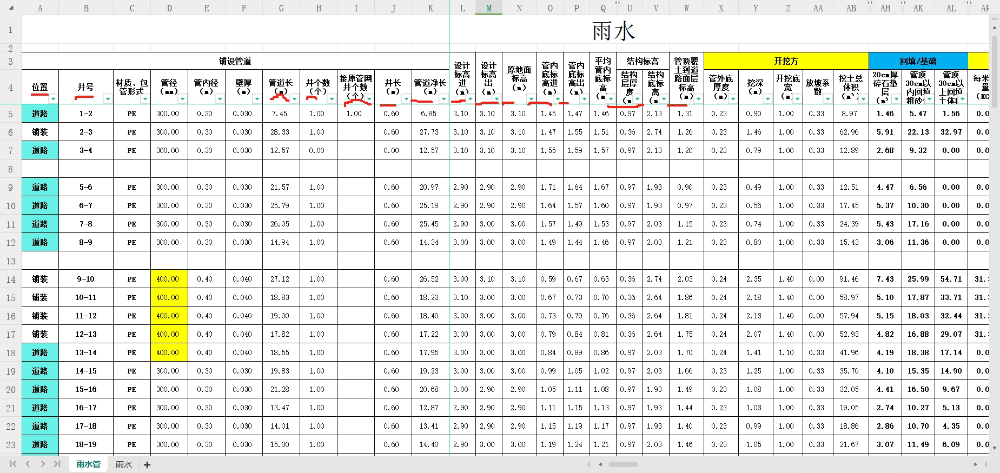Select the 设计标高进 header cell

(462, 78)
